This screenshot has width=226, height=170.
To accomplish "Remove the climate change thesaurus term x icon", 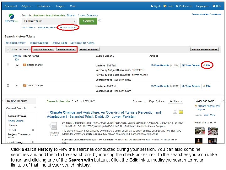I will coord(33,142).
